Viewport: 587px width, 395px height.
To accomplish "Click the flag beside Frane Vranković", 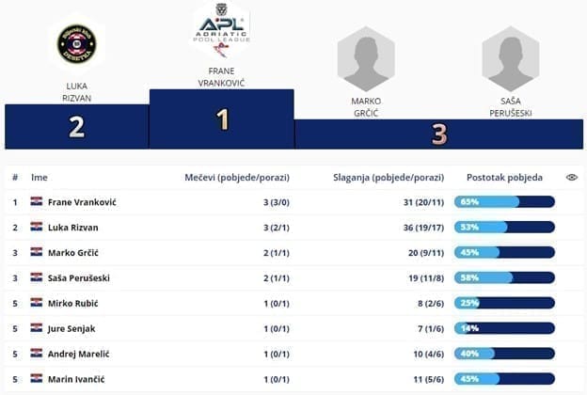I will pyautogui.click(x=37, y=201).
